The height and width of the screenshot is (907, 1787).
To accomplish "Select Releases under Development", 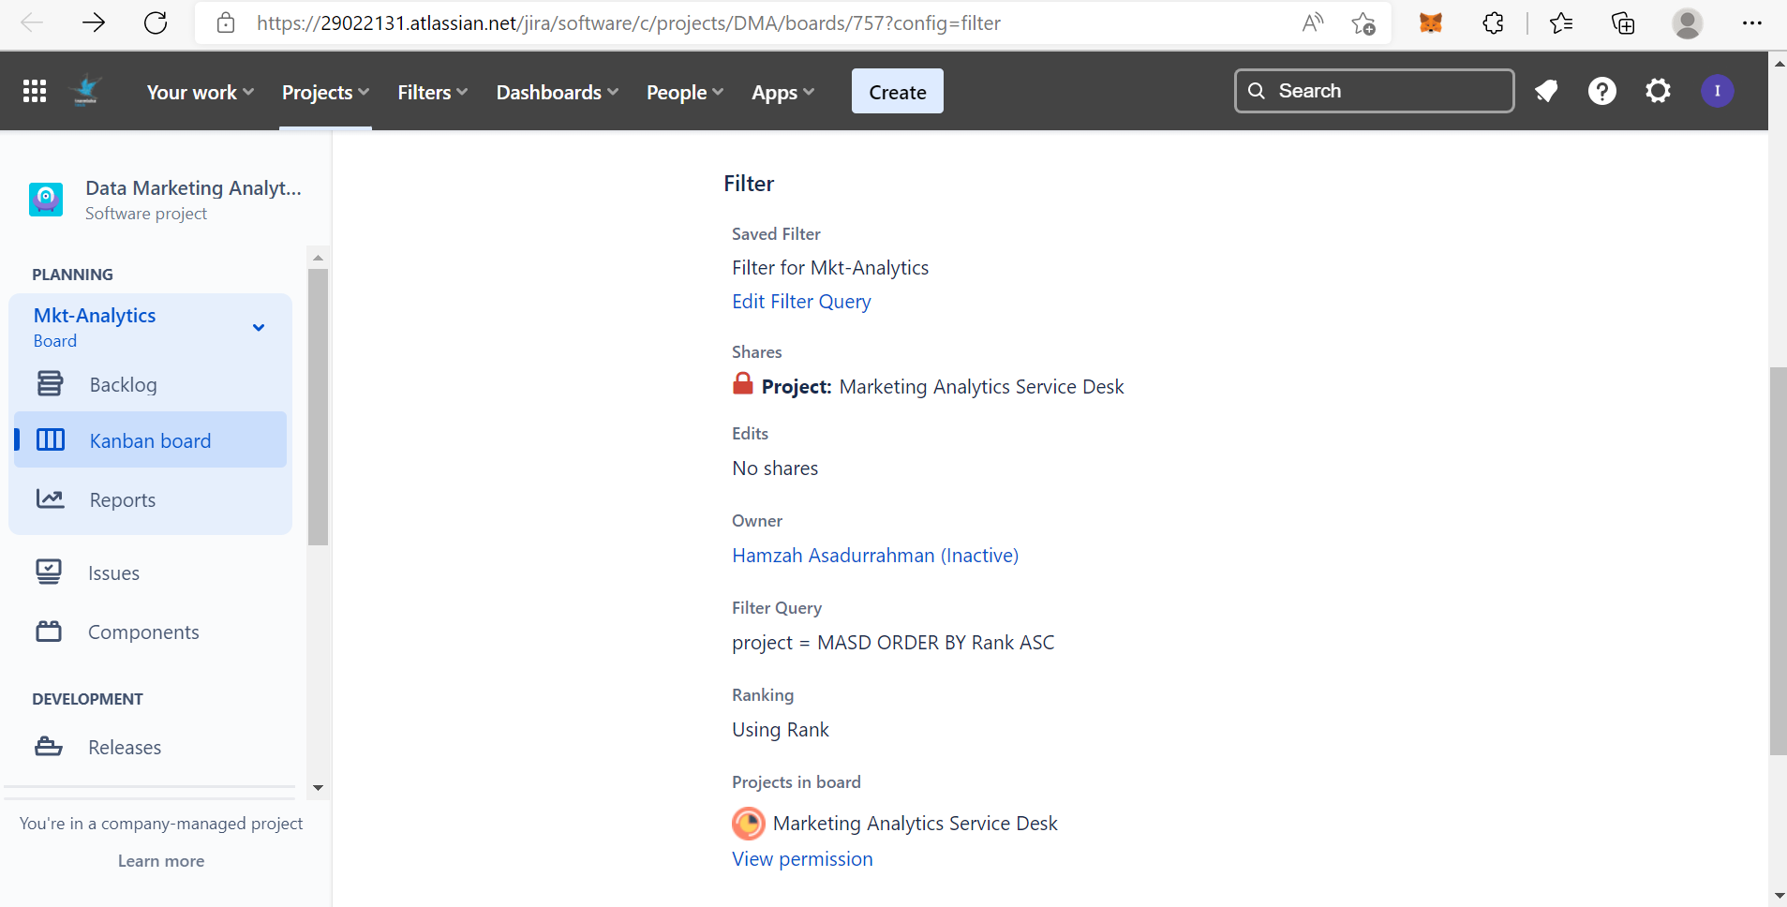I will [125, 747].
